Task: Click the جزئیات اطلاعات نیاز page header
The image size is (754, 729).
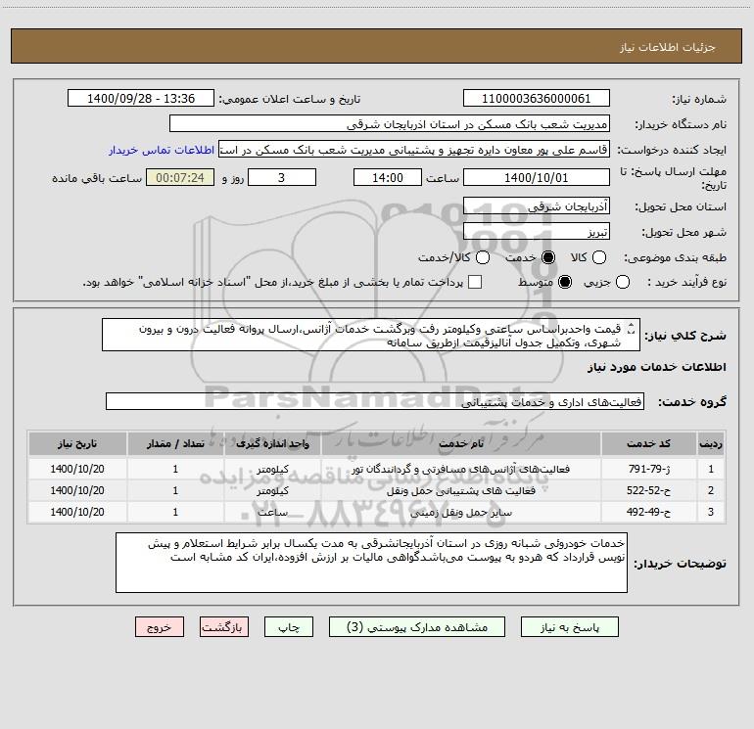Action: coord(667,47)
